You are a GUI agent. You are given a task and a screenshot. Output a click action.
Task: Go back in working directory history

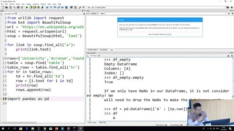tap(89, 7)
